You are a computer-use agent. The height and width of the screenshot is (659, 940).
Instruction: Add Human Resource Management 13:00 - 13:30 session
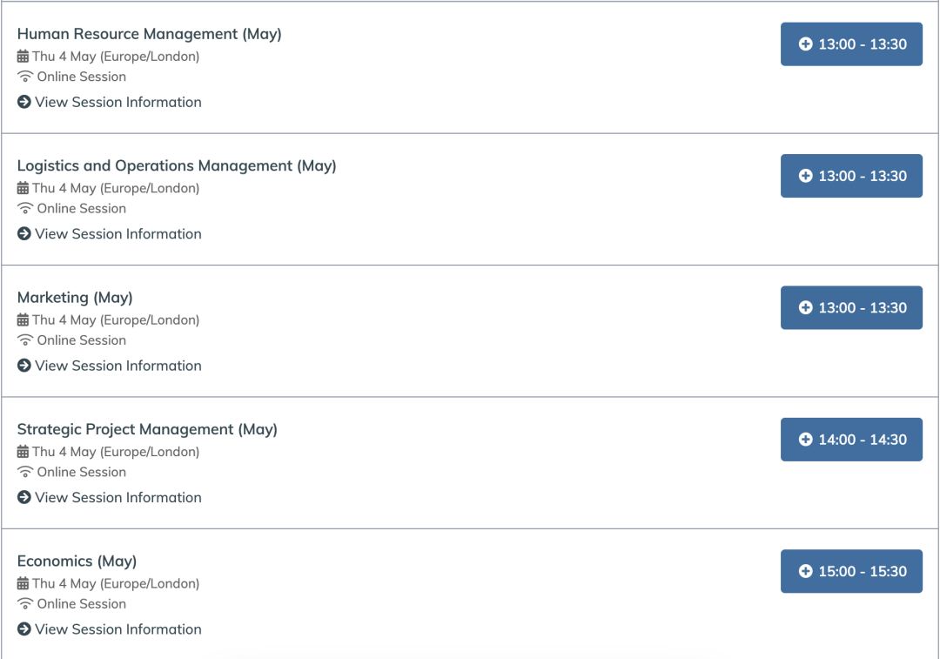click(x=851, y=44)
